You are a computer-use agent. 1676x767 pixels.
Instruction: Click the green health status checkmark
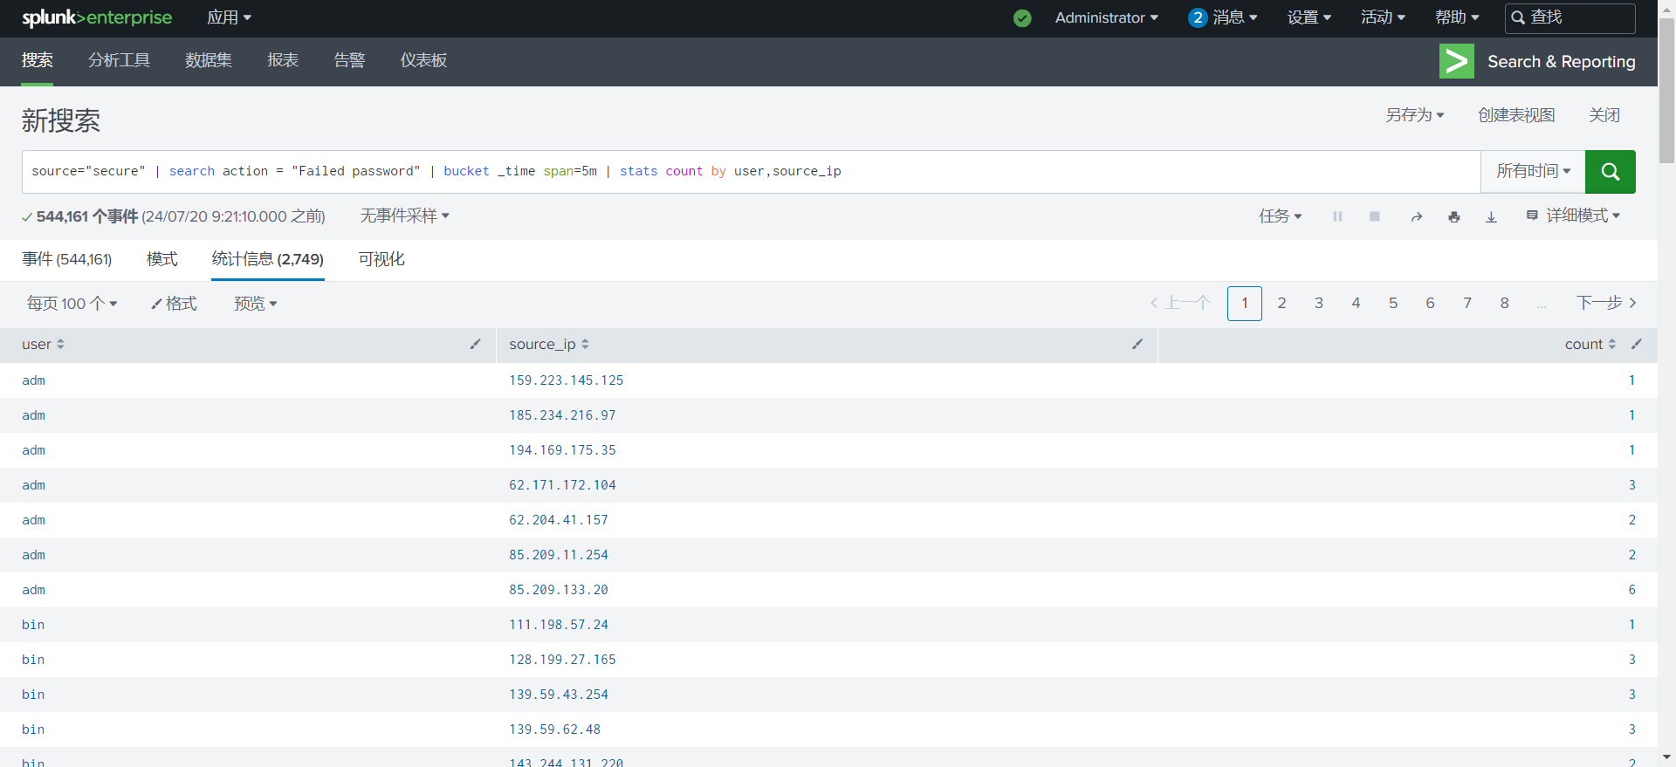(1022, 18)
